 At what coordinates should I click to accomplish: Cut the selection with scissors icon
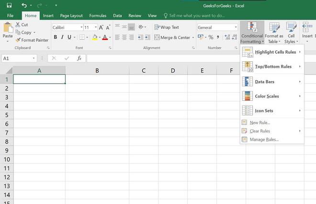click(x=22, y=24)
